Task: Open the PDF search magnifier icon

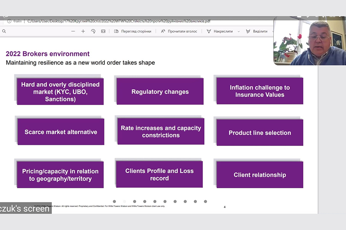Action: (x=4, y=31)
